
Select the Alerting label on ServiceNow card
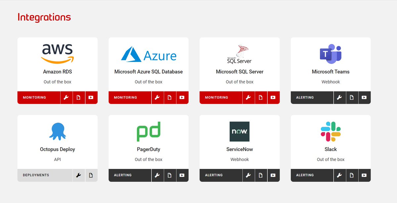(214, 175)
